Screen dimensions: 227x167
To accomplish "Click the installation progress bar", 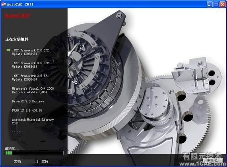I will tap(34, 153).
